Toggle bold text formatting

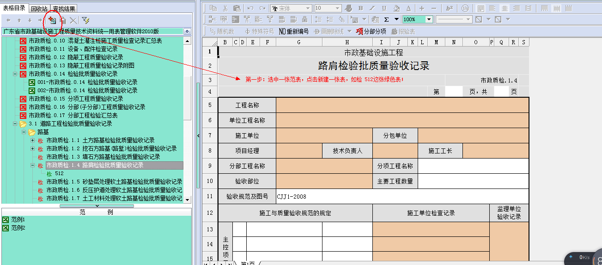(x=360, y=8)
